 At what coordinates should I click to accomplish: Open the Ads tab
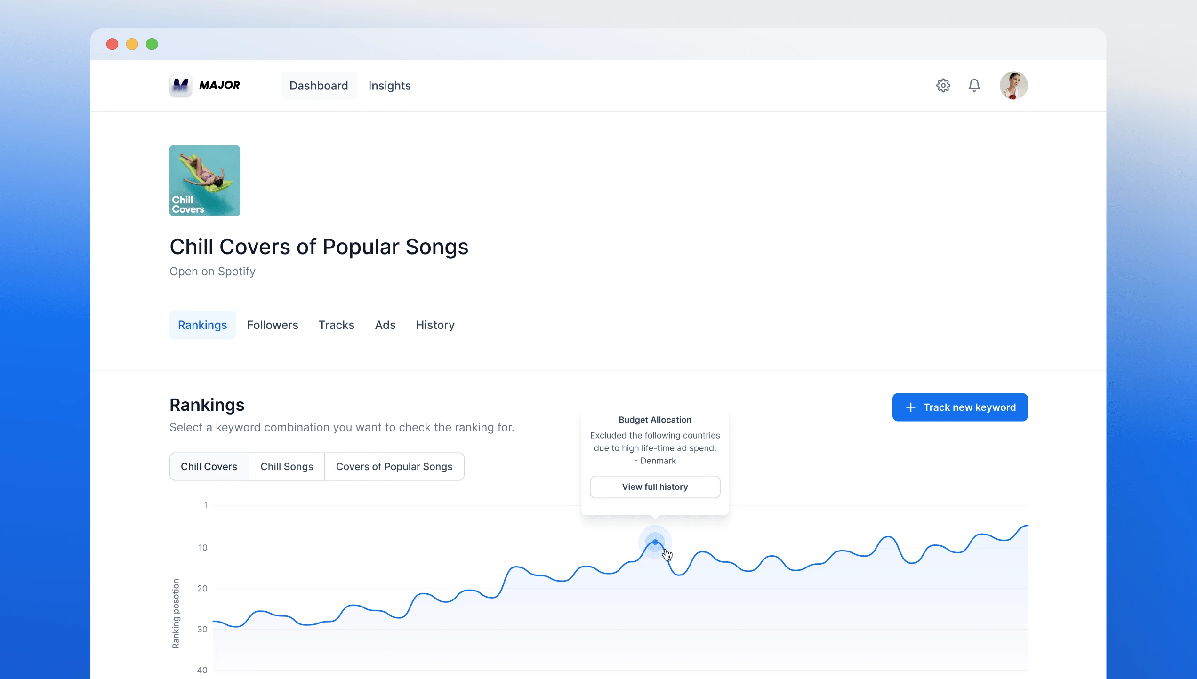click(385, 325)
